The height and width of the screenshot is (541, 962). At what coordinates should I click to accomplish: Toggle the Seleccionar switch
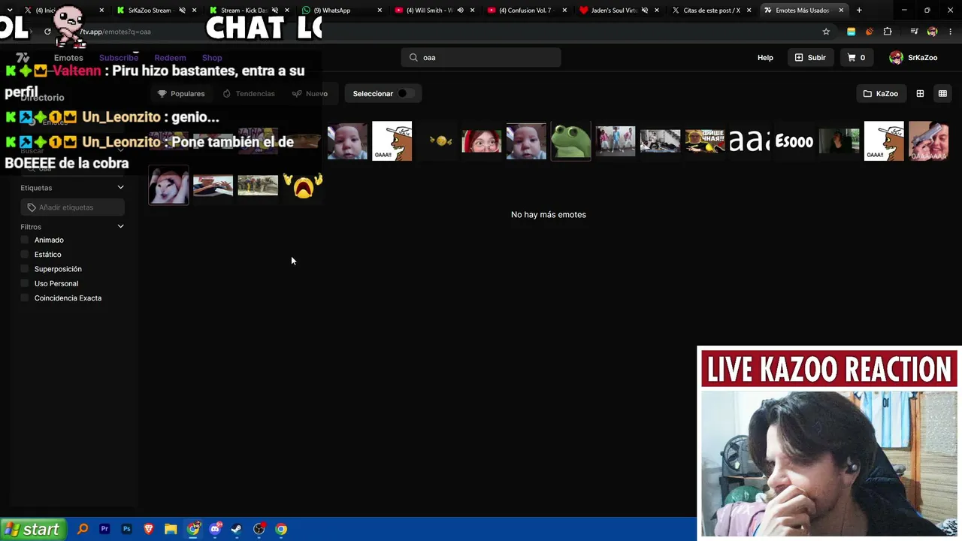pos(405,94)
